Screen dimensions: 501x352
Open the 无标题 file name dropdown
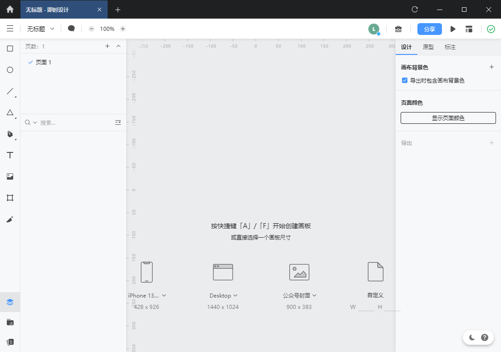(x=40, y=29)
